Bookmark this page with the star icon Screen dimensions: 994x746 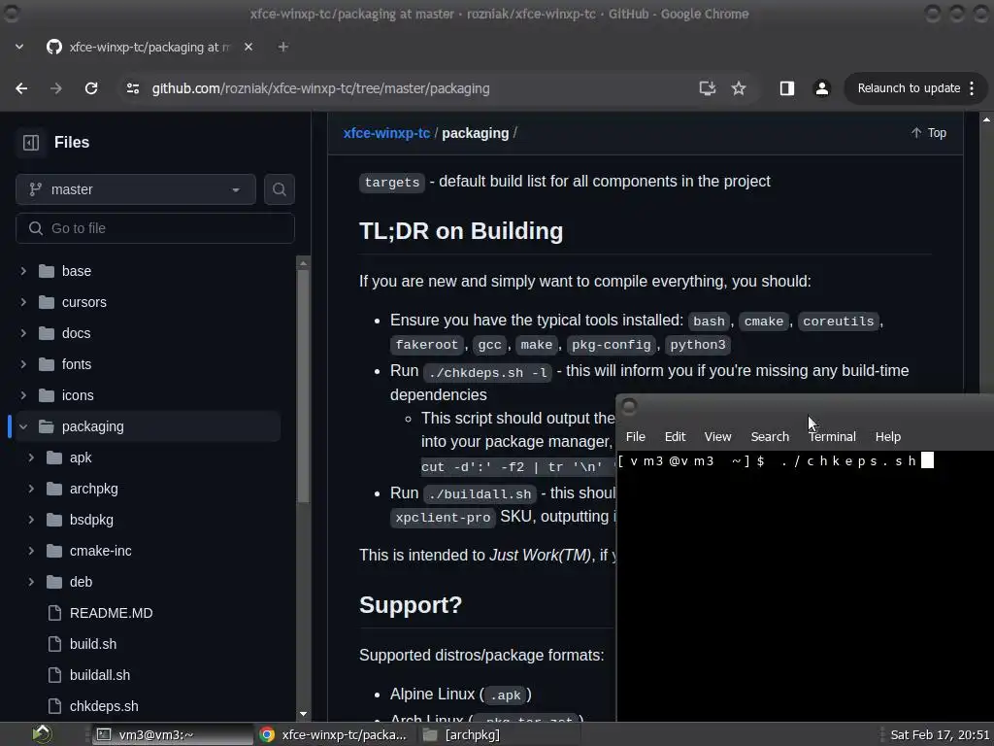[x=739, y=88]
